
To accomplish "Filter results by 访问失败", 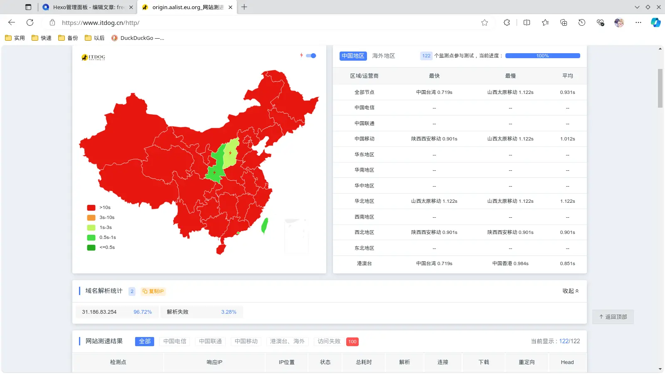I will 329,341.
